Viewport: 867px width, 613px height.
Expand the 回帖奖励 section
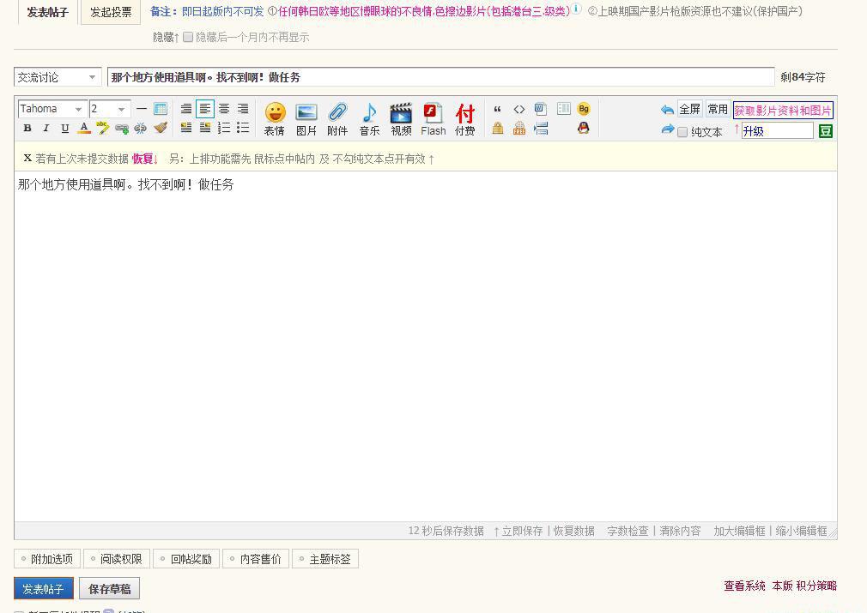tap(186, 559)
